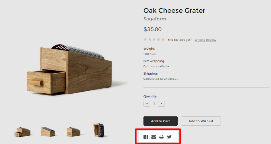Open the Sagaform brand link

pos(155,19)
